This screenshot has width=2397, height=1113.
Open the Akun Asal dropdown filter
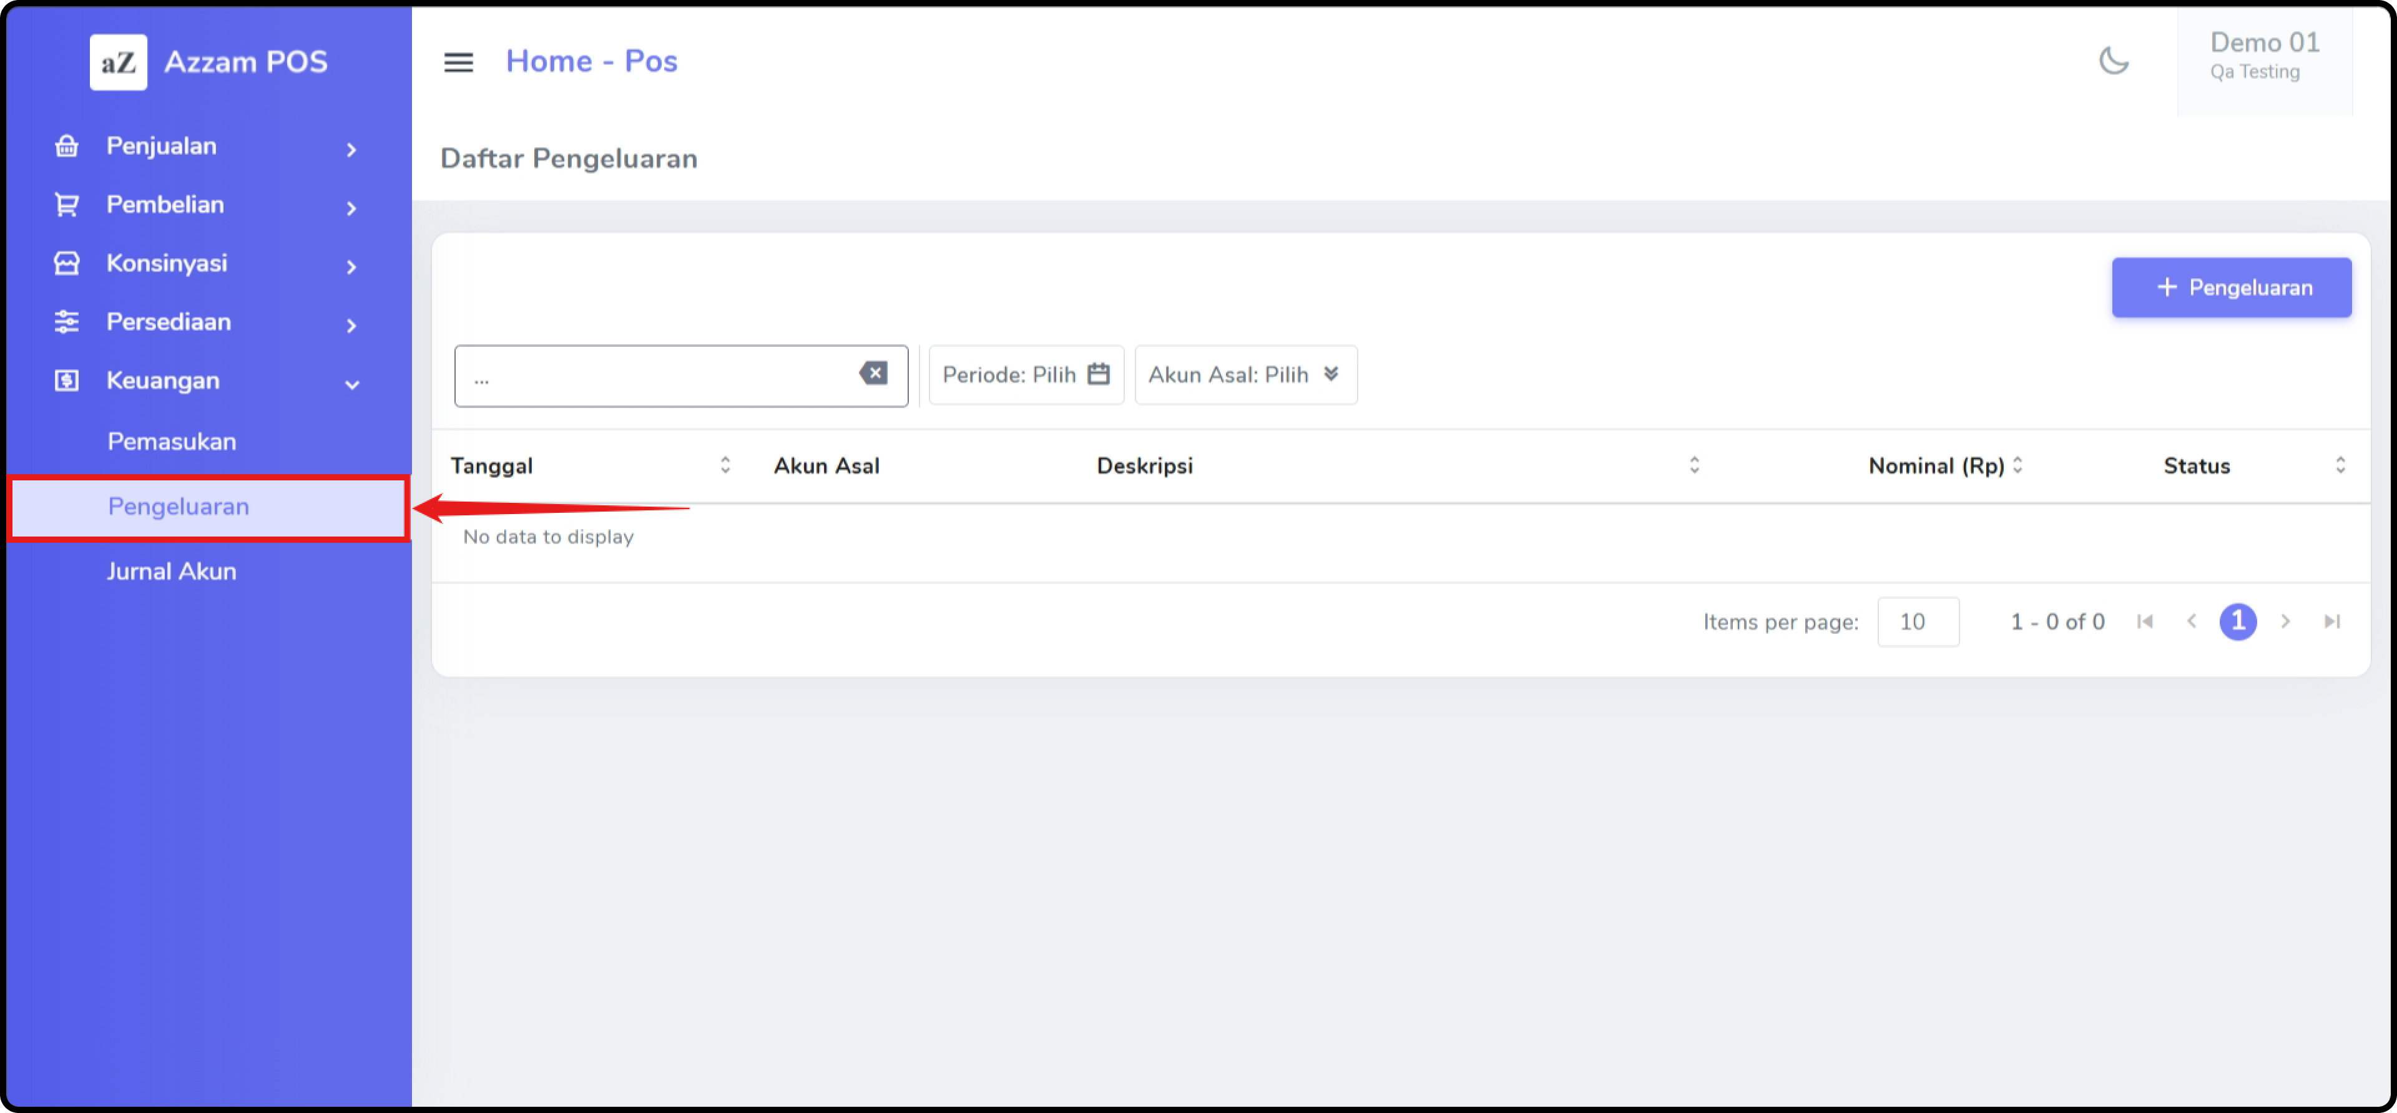click(x=1245, y=375)
